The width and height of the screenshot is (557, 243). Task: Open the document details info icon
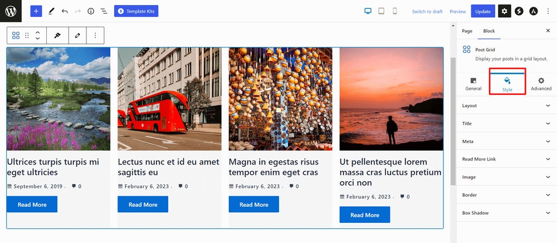(x=91, y=11)
